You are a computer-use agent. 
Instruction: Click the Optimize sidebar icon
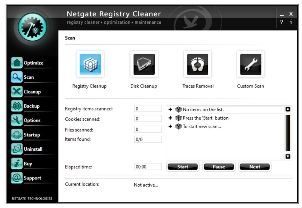17,63
